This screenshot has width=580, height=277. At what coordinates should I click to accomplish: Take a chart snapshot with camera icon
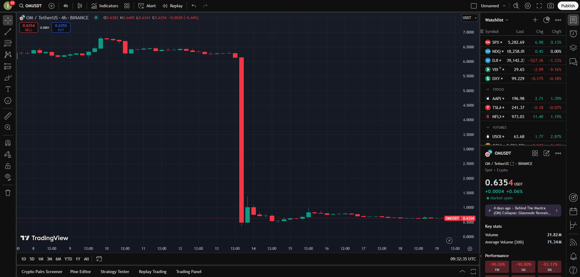pyautogui.click(x=551, y=6)
